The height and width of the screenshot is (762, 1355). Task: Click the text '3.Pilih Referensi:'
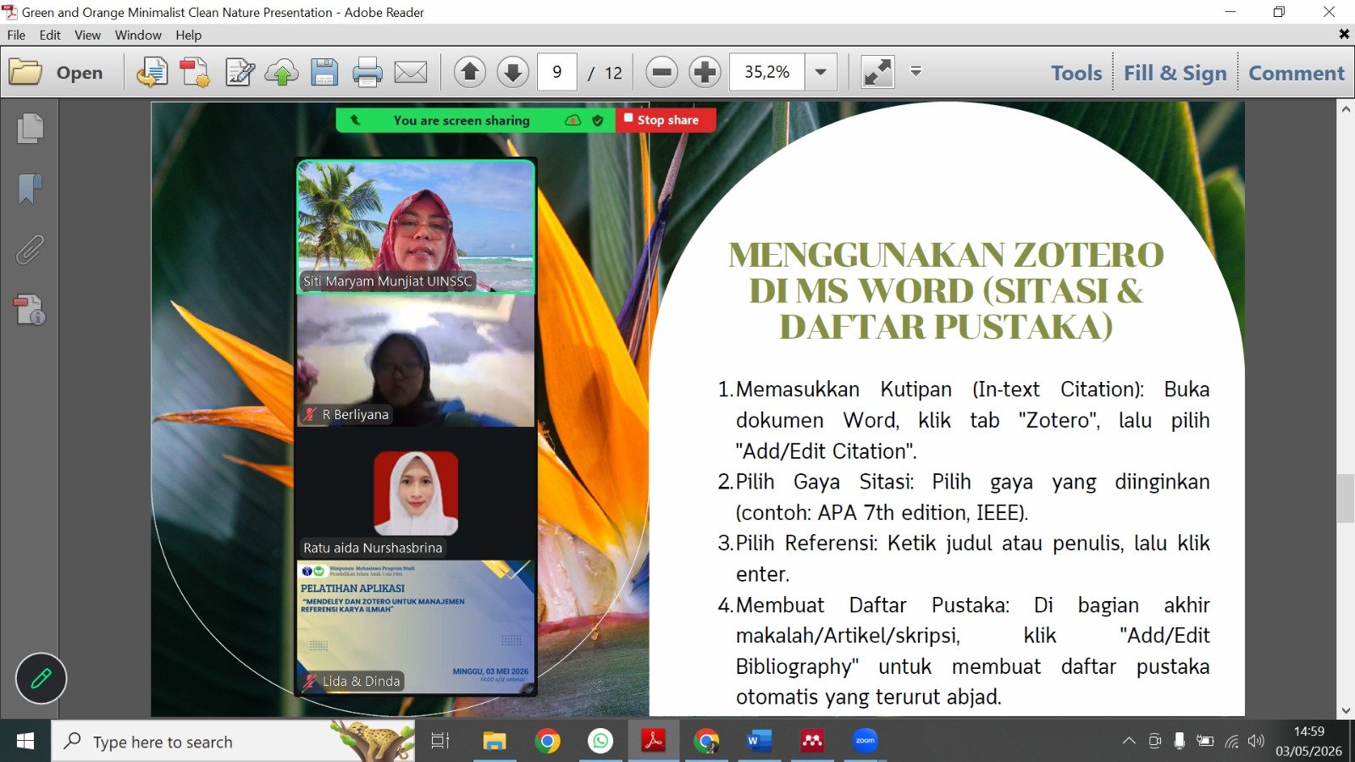pos(798,544)
